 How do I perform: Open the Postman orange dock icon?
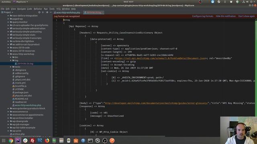click(x=112, y=140)
